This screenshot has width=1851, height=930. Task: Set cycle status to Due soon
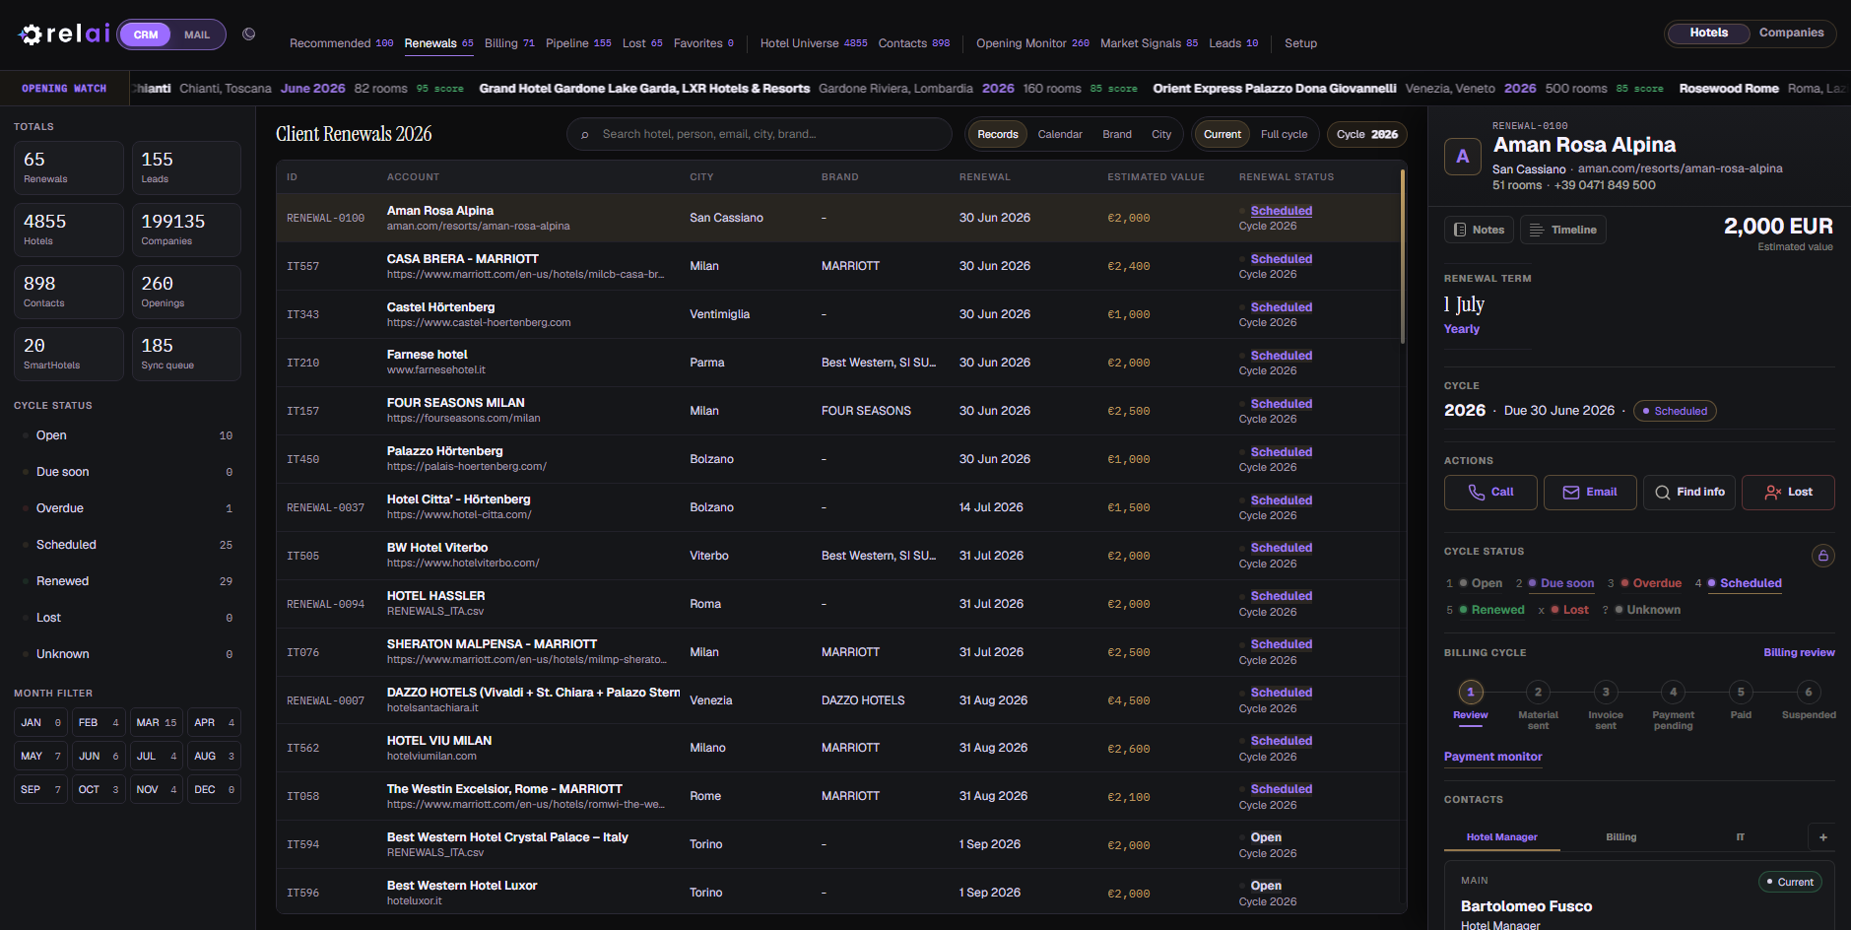click(x=1560, y=583)
